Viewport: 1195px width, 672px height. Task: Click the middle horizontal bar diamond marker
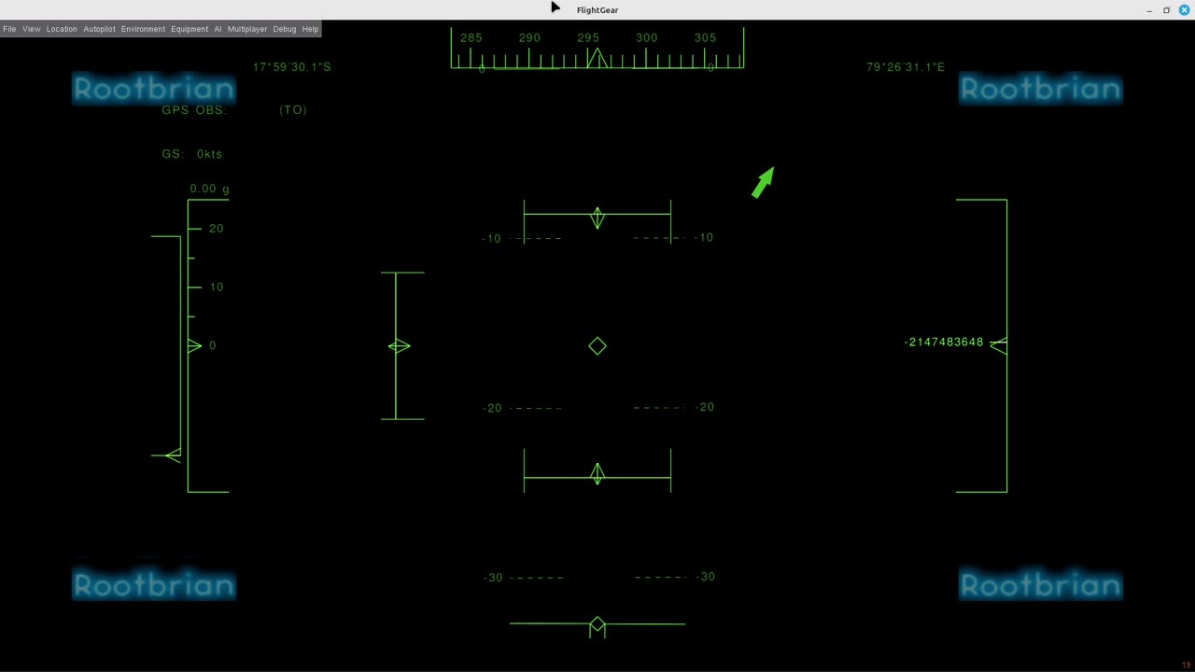point(597,474)
